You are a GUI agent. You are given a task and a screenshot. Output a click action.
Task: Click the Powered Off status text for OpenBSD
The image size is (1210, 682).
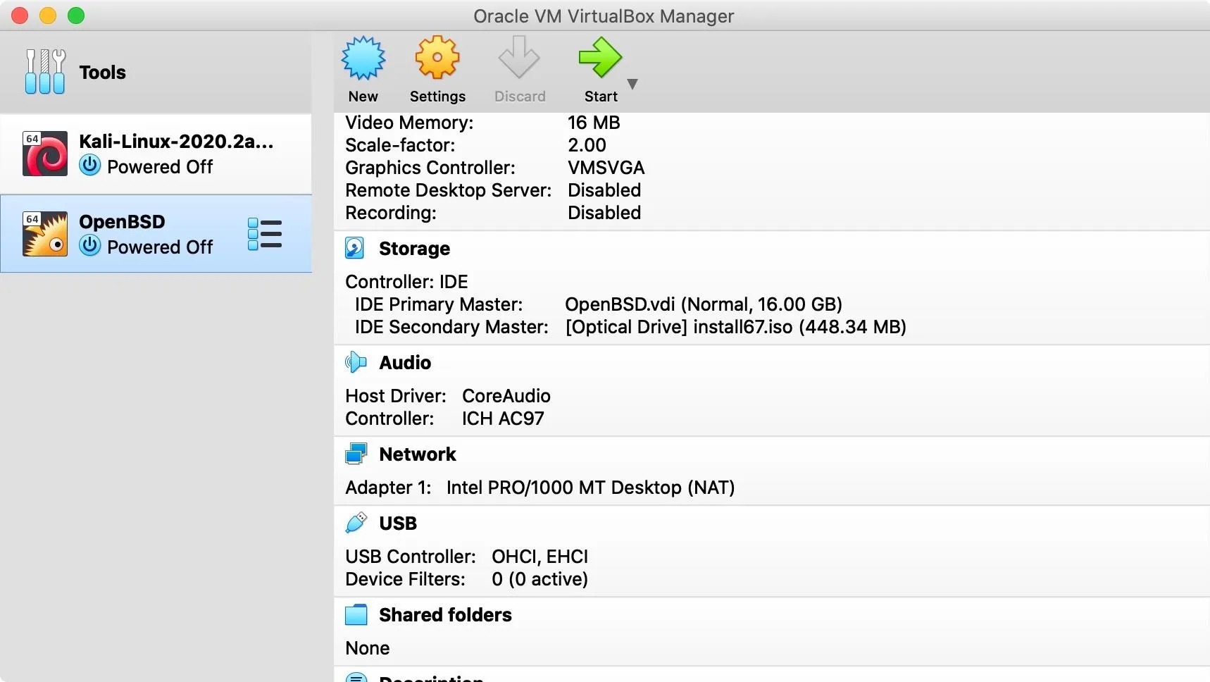tap(160, 247)
